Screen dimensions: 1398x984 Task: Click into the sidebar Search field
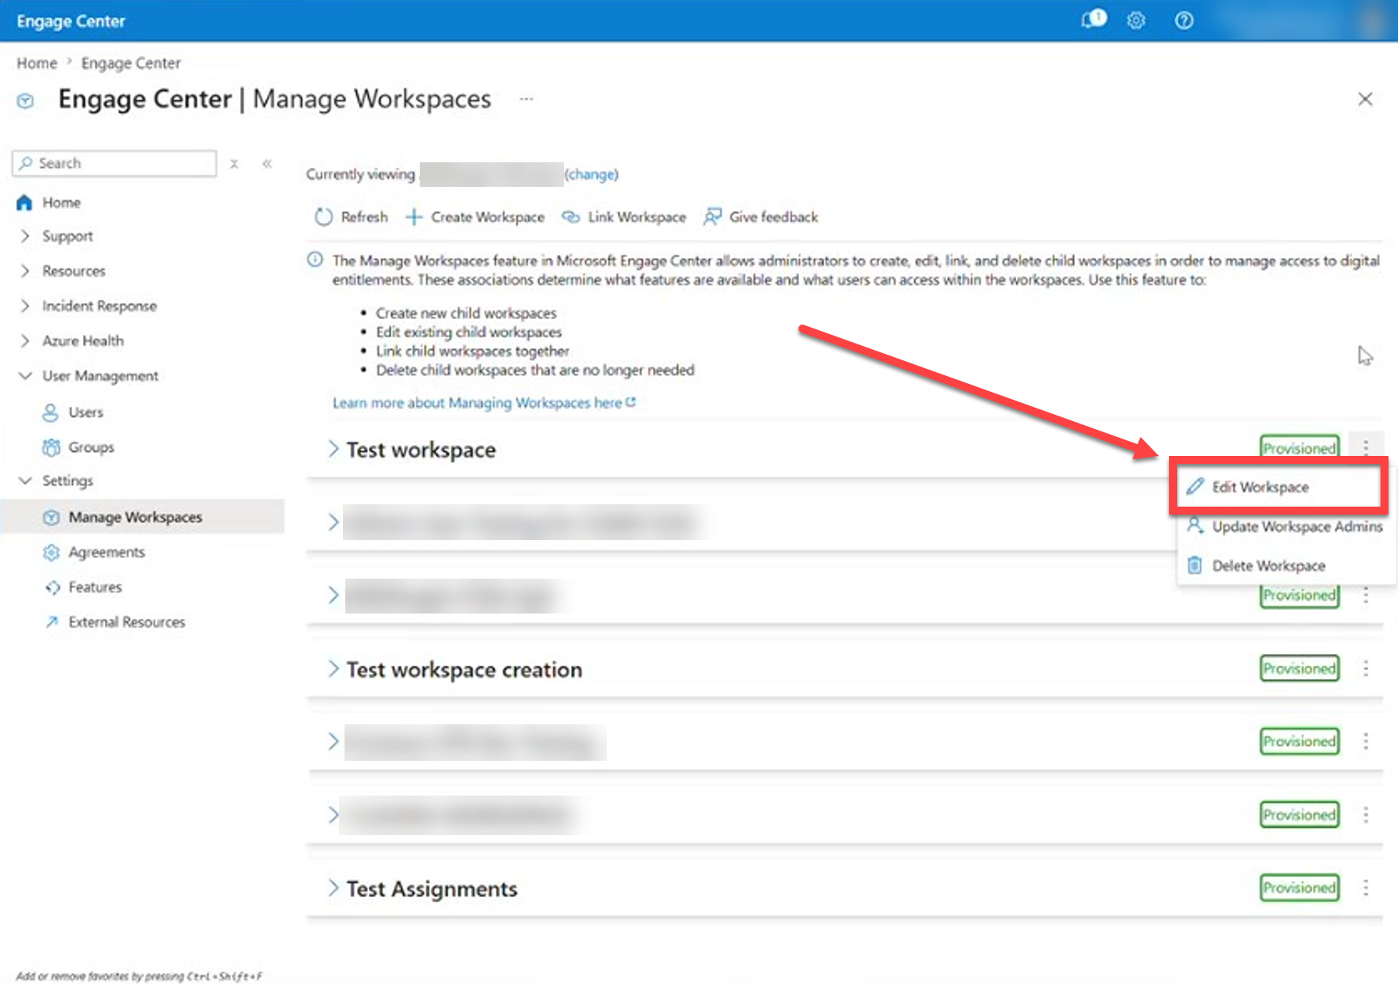click(x=114, y=163)
